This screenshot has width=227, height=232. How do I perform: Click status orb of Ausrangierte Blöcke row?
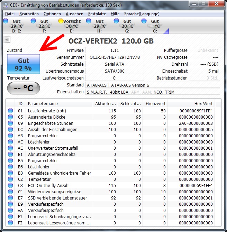tap(10, 117)
